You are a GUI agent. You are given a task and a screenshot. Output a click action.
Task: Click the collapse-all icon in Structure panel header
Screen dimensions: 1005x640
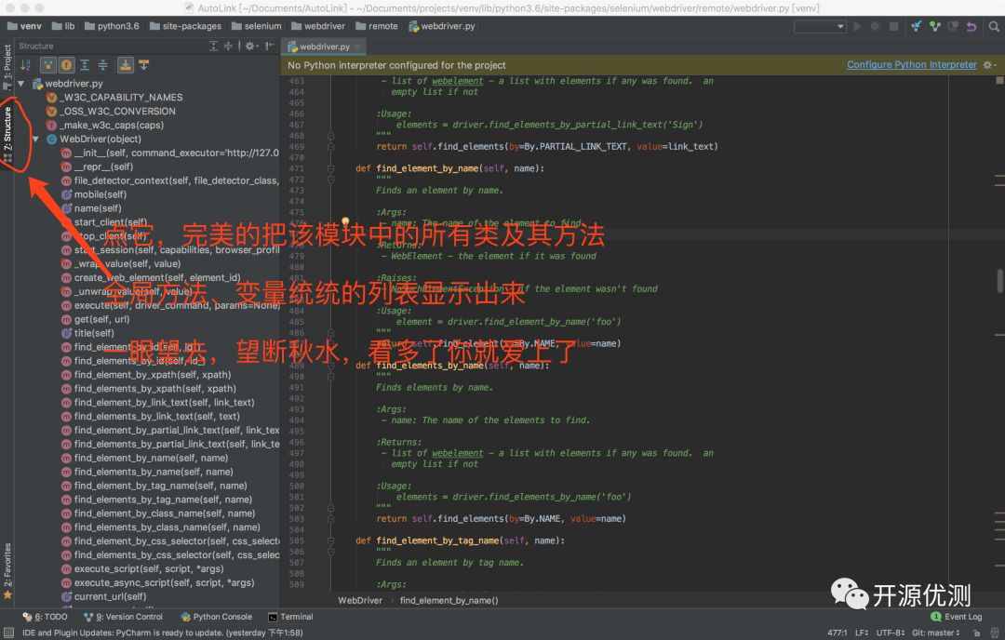tap(228, 47)
